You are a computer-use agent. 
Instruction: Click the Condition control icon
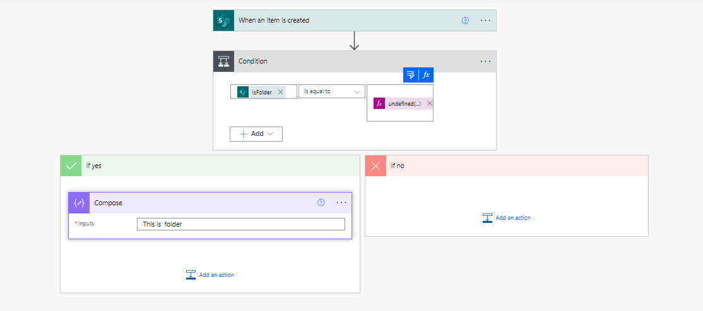tap(223, 62)
